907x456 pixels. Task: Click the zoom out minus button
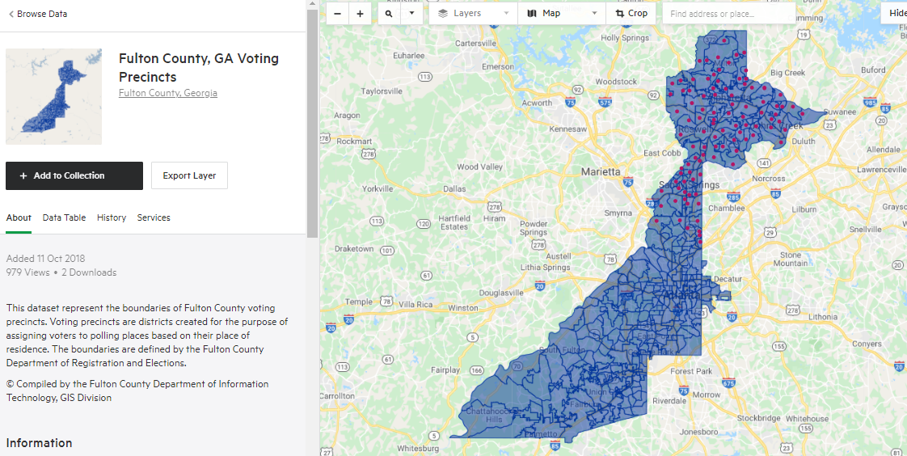click(337, 14)
